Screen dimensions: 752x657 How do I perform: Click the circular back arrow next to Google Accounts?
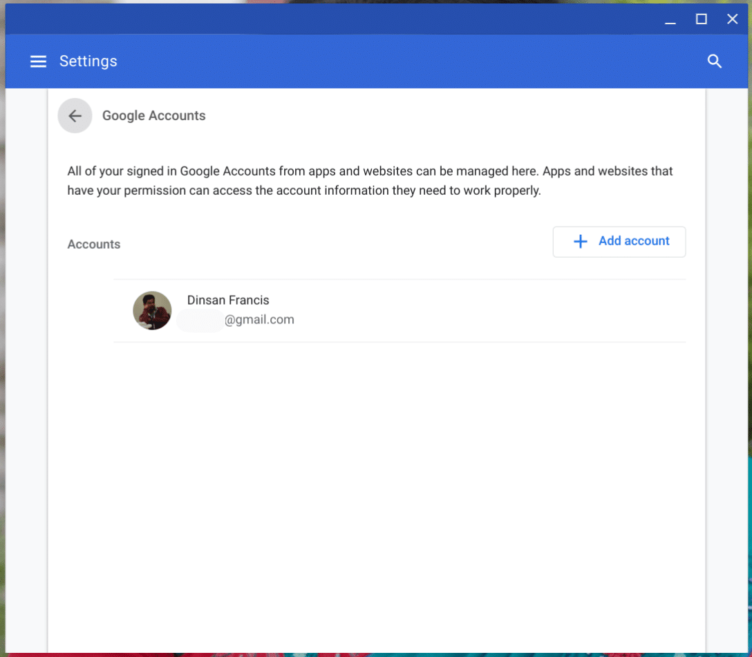pyautogui.click(x=75, y=115)
